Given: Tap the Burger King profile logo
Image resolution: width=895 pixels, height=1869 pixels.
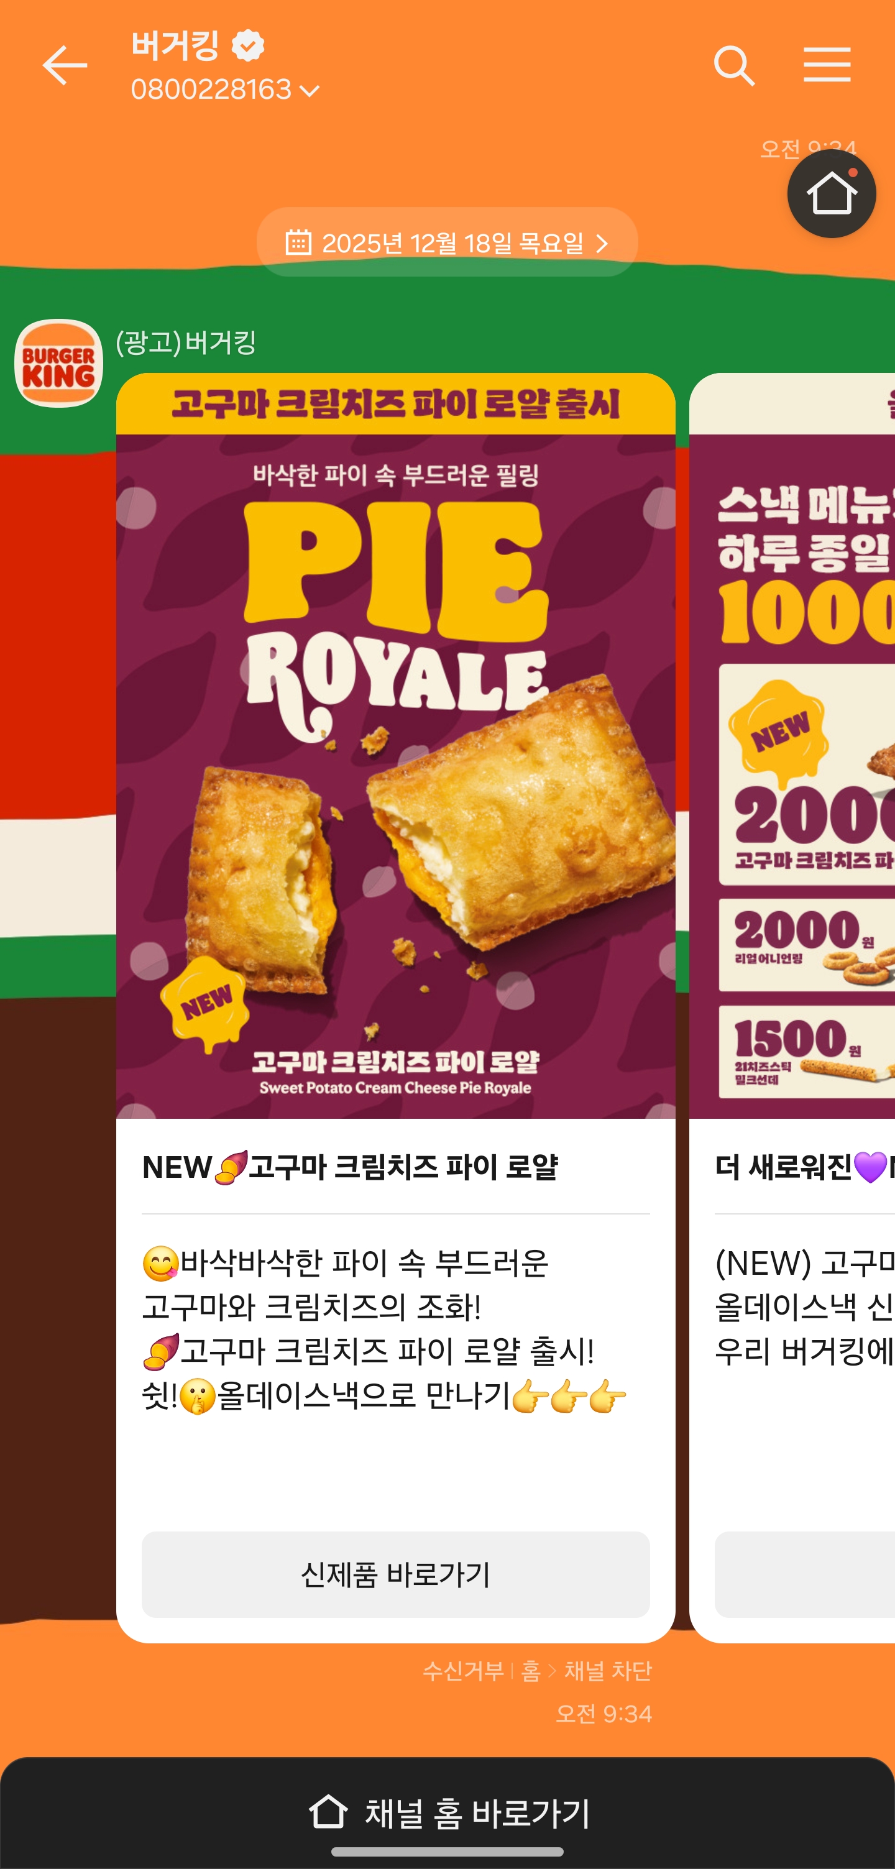Looking at the screenshot, I should click(59, 363).
